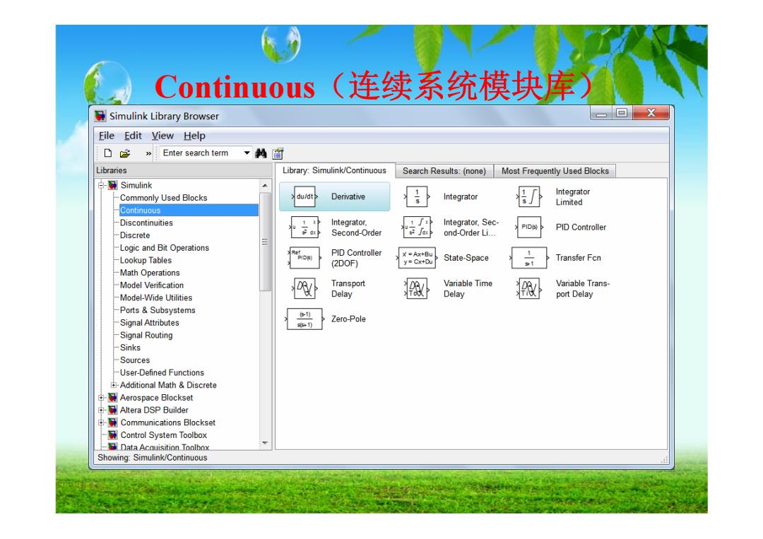This screenshot has width=763, height=539.
Task: Open the Logic and Bit Operations library
Action: pos(165,248)
